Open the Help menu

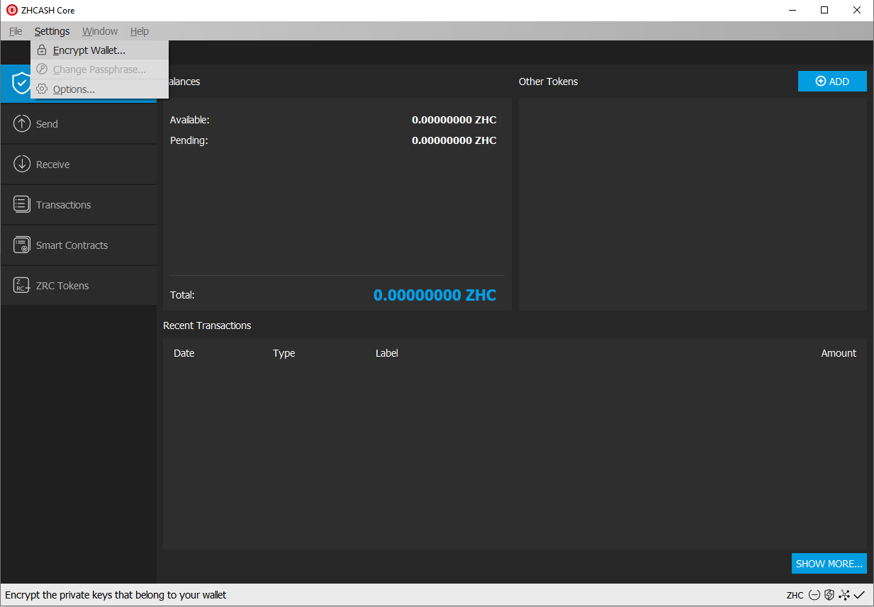tap(140, 31)
